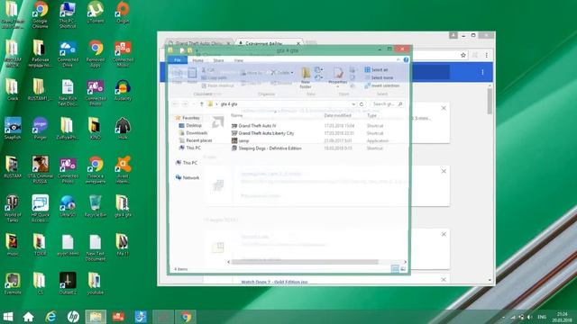Open Internet Explorer from taskbar

pos(50,317)
